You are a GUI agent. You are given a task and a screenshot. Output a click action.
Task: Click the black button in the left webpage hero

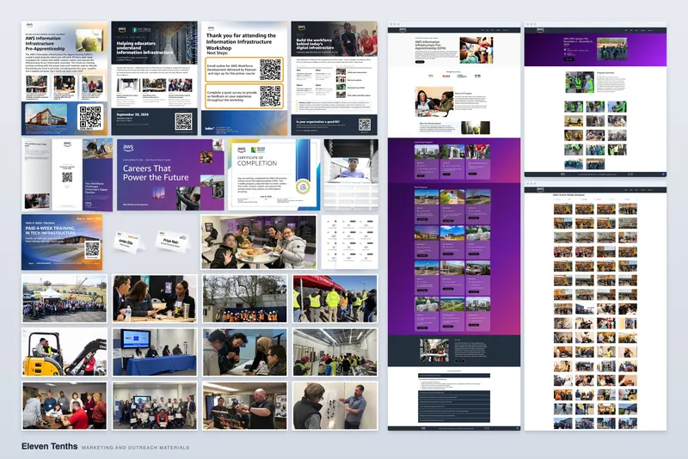[420, 62]
